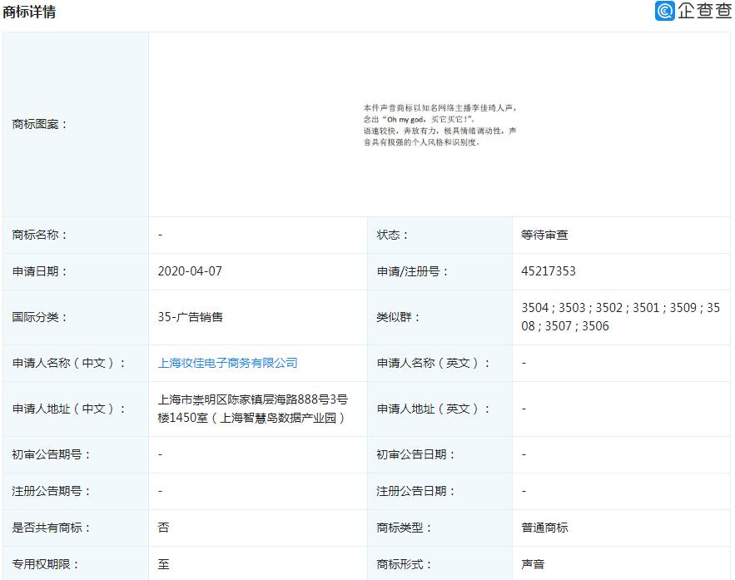Screen dimensions: 735x580
Task: Click the 商标详情 page heading
Action: (29, 12)
